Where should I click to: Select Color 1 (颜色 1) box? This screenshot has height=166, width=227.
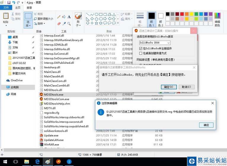pyautogui.click(x=151, y=19)
